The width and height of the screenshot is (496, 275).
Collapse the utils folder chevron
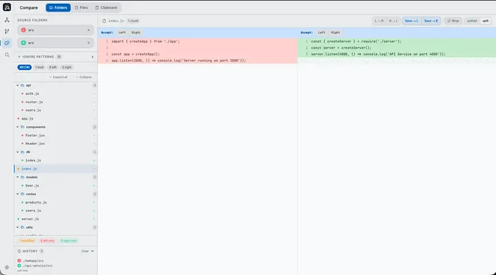point(18,227)
